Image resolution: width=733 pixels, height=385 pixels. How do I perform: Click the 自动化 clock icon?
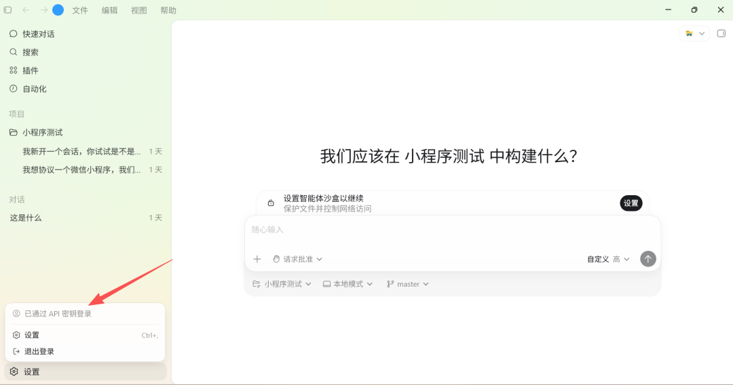[x=13, y=88]
